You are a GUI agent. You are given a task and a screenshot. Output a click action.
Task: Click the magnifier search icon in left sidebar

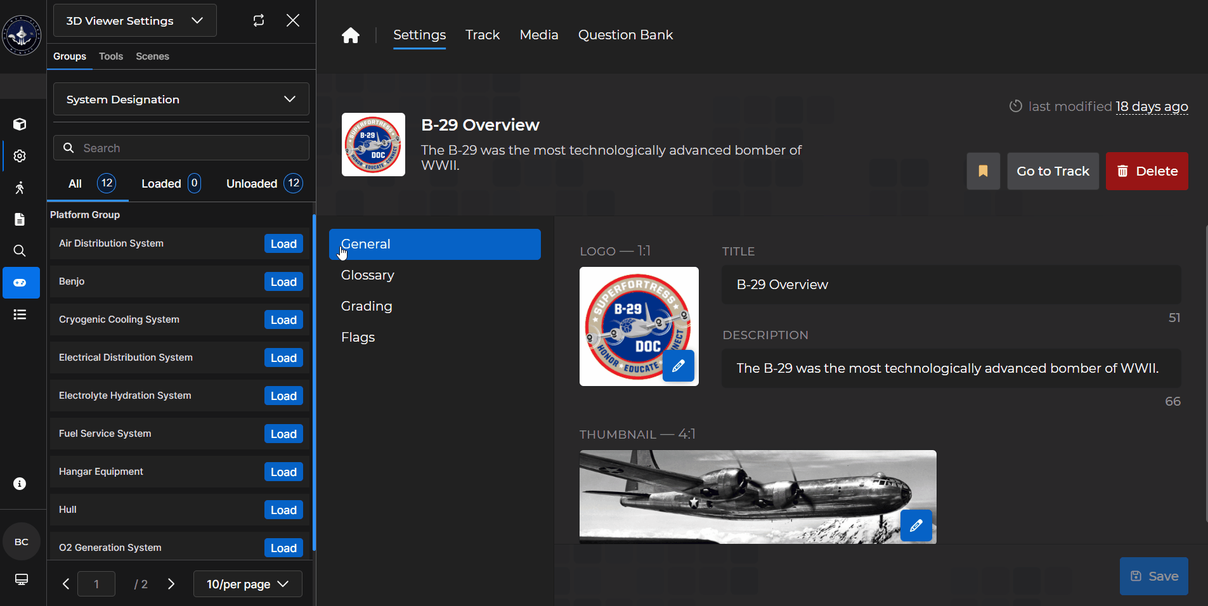click(20, 251)
